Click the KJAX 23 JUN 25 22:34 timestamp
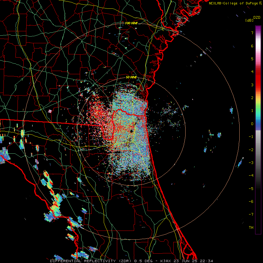 [186, 261]
